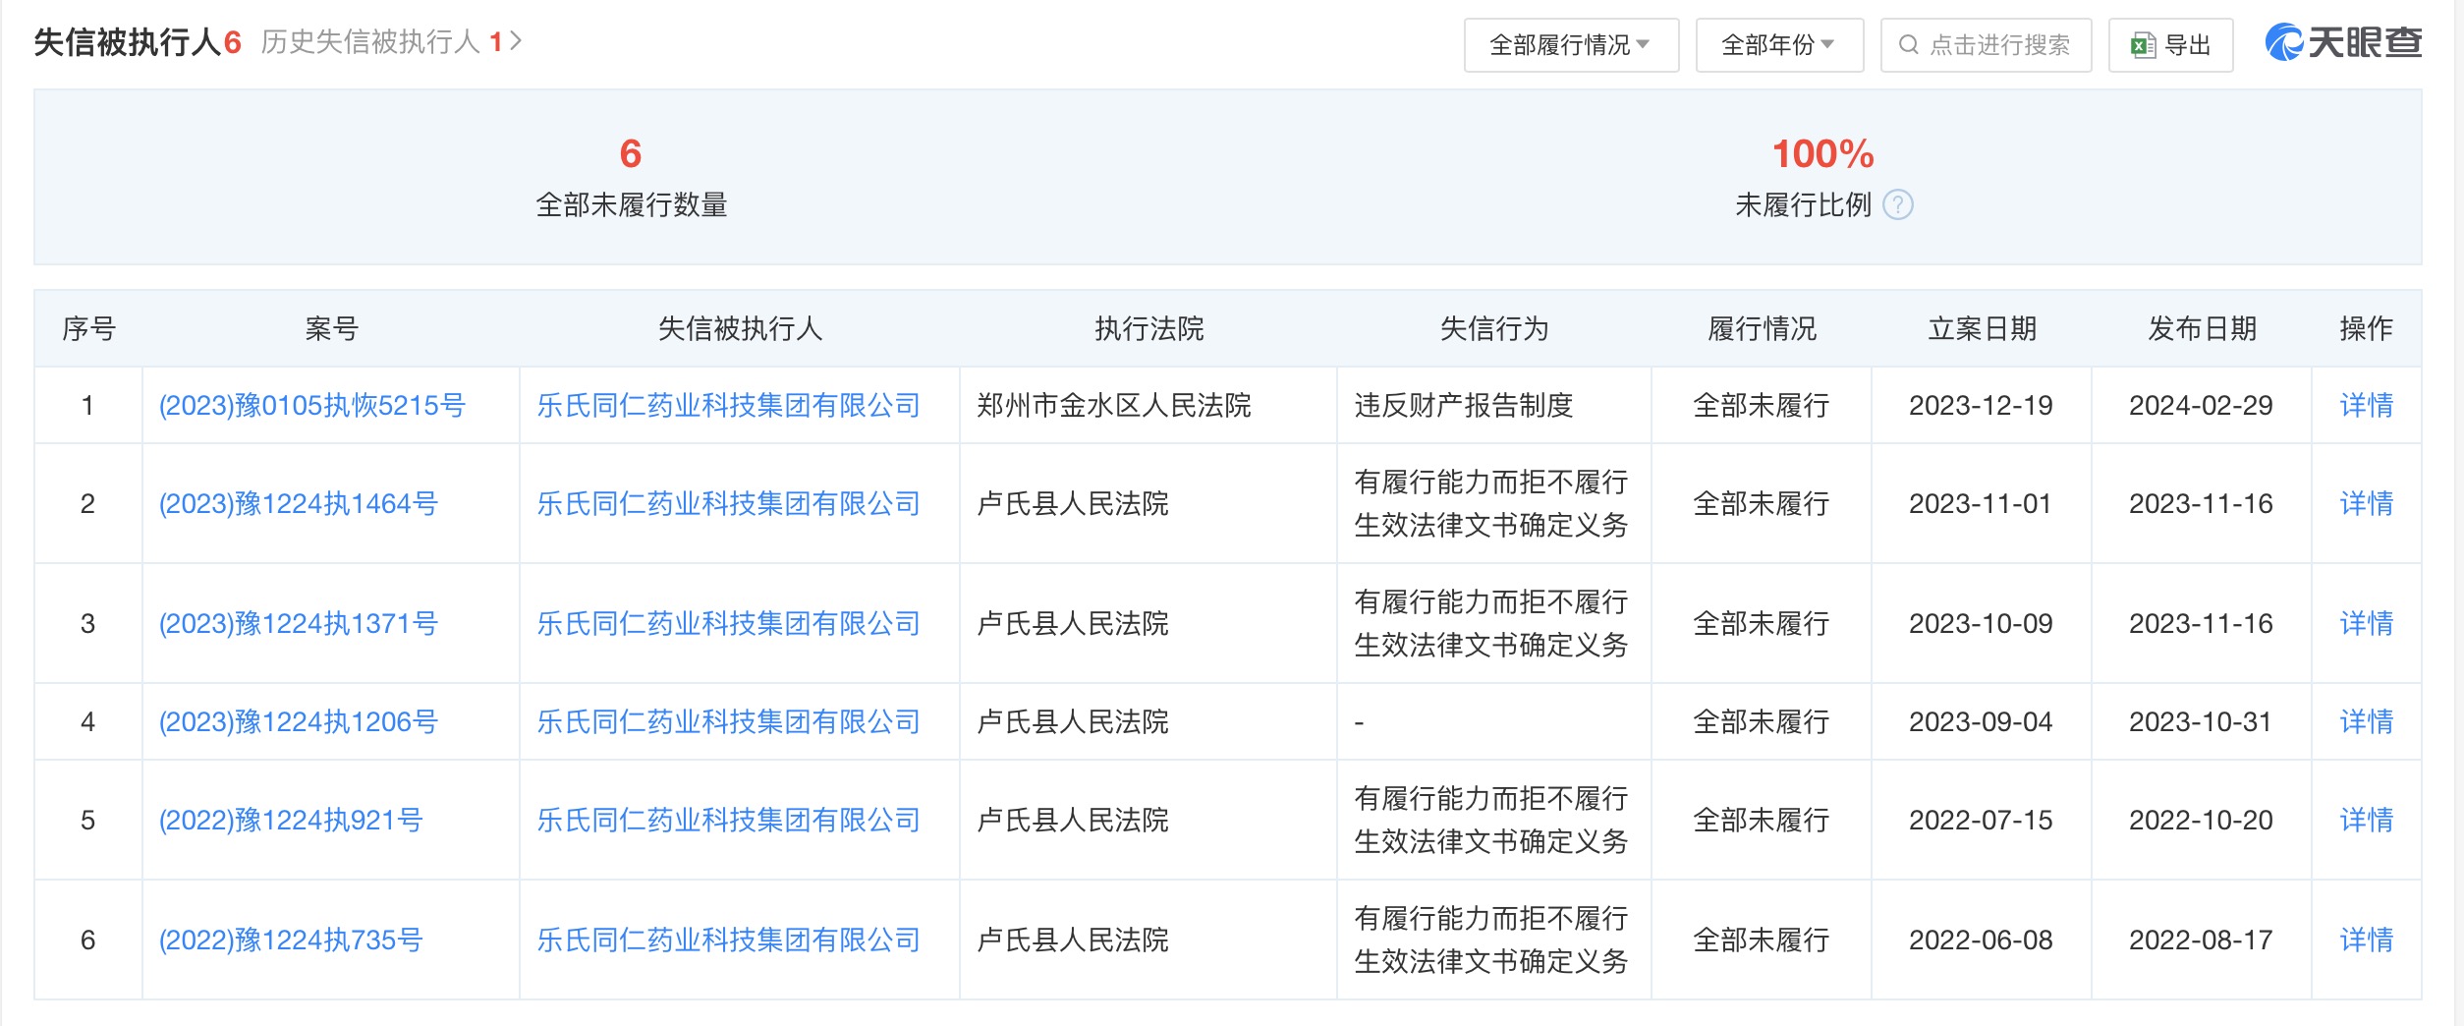
Task: Click the 失信被执行人 column header
Action: [740, 328]
